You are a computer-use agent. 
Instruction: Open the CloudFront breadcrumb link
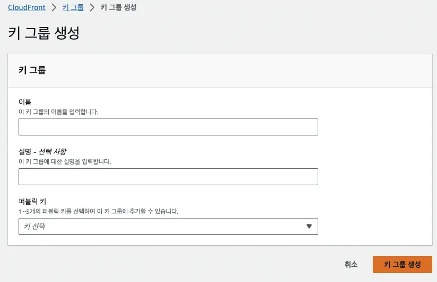(27, 7)
